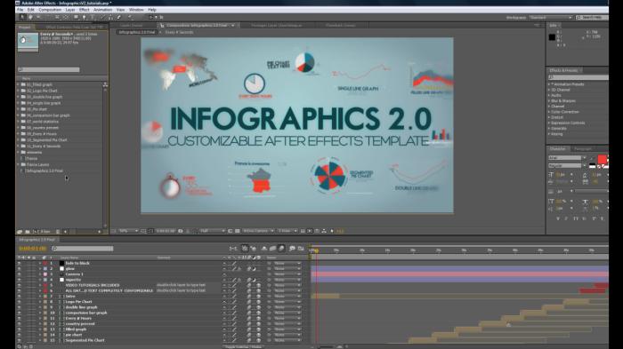Toggle motion blur switch for 'Every # Hours' layer
The height and width of the screenshot is (349, 623).
pyautogui.click(x=249, y=319)
